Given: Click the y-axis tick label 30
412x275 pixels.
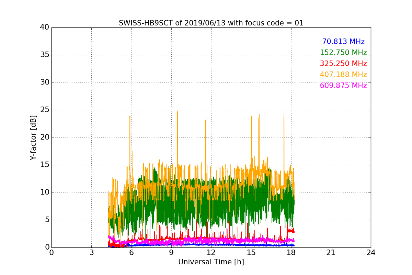Looking at the screenshot, I should tap(45, 82).
